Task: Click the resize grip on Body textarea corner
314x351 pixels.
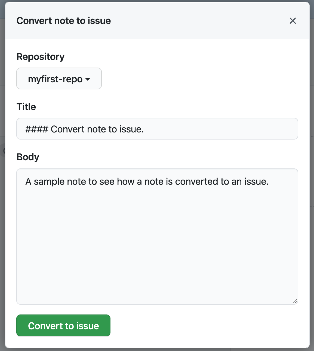Action: click(295, 301)
